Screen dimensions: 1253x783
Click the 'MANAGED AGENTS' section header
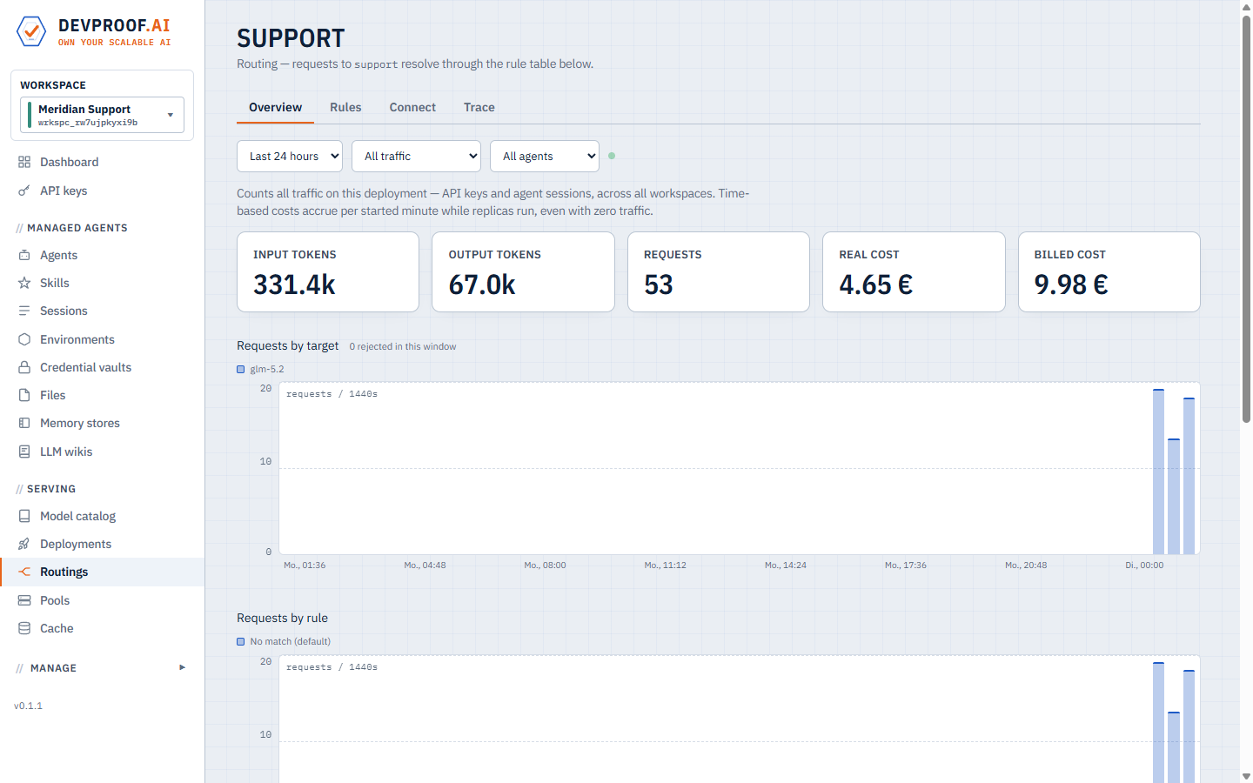click(x=77, y=228)
